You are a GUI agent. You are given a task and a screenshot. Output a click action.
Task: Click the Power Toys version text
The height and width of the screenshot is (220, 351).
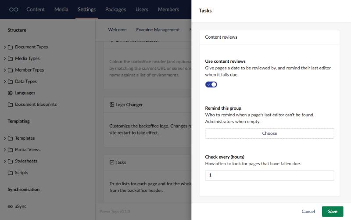(x=115, y=211)
